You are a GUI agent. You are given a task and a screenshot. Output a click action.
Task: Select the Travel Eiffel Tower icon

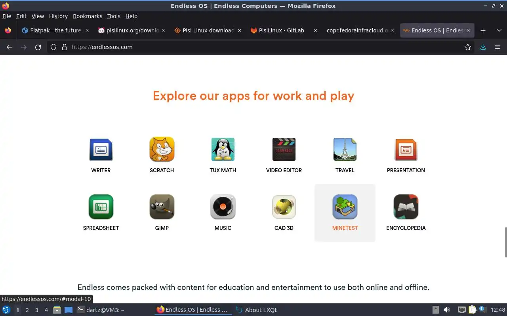[345, 149]
